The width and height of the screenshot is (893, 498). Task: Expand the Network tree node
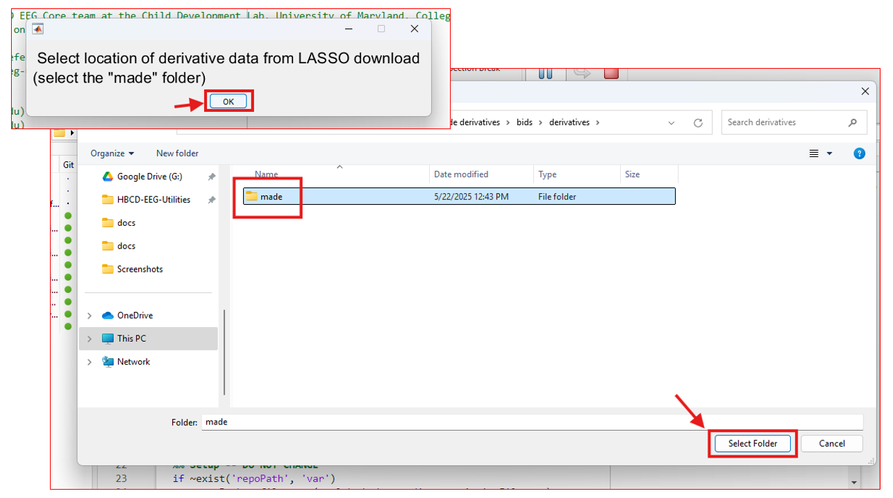[89, 362]
